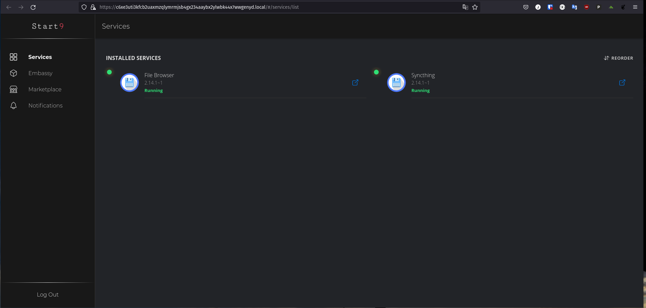The width and height of the screenshot is (646, 308).
Task: Reload the page with the refresh icon
Action: (x=33, y=7)
